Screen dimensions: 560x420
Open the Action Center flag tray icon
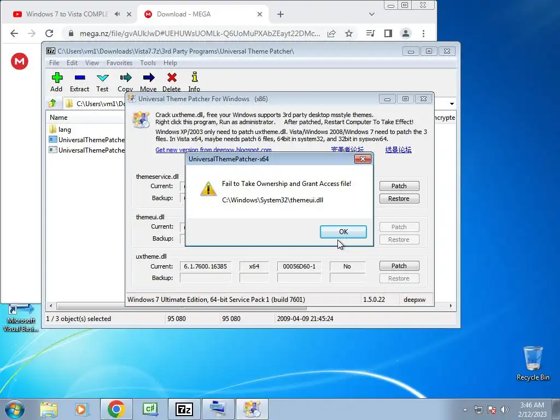(x=492, y=410)
